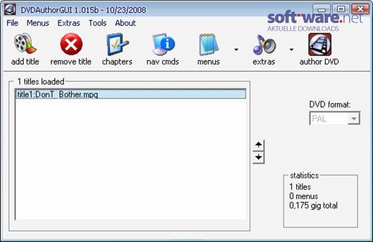
Task: Click the menus notepad icon
Action: click(209, 45)
